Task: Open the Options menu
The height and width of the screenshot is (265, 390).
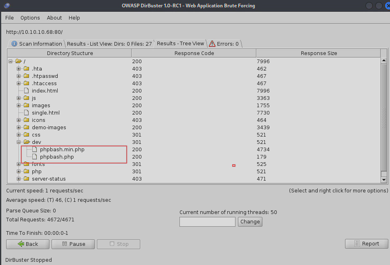Action: click(x=30, y=18)
